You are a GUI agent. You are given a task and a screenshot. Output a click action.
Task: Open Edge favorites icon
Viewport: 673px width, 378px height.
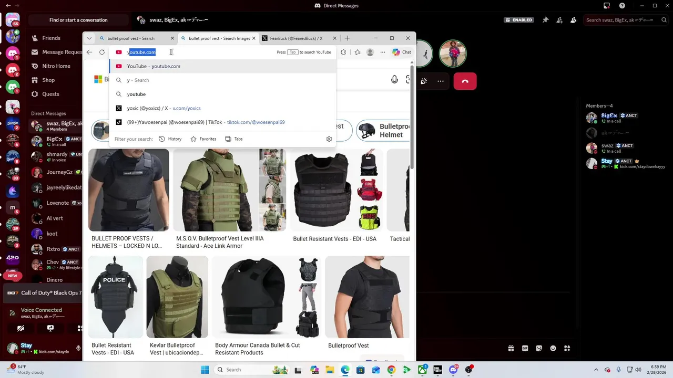click(x=358, y=52)
